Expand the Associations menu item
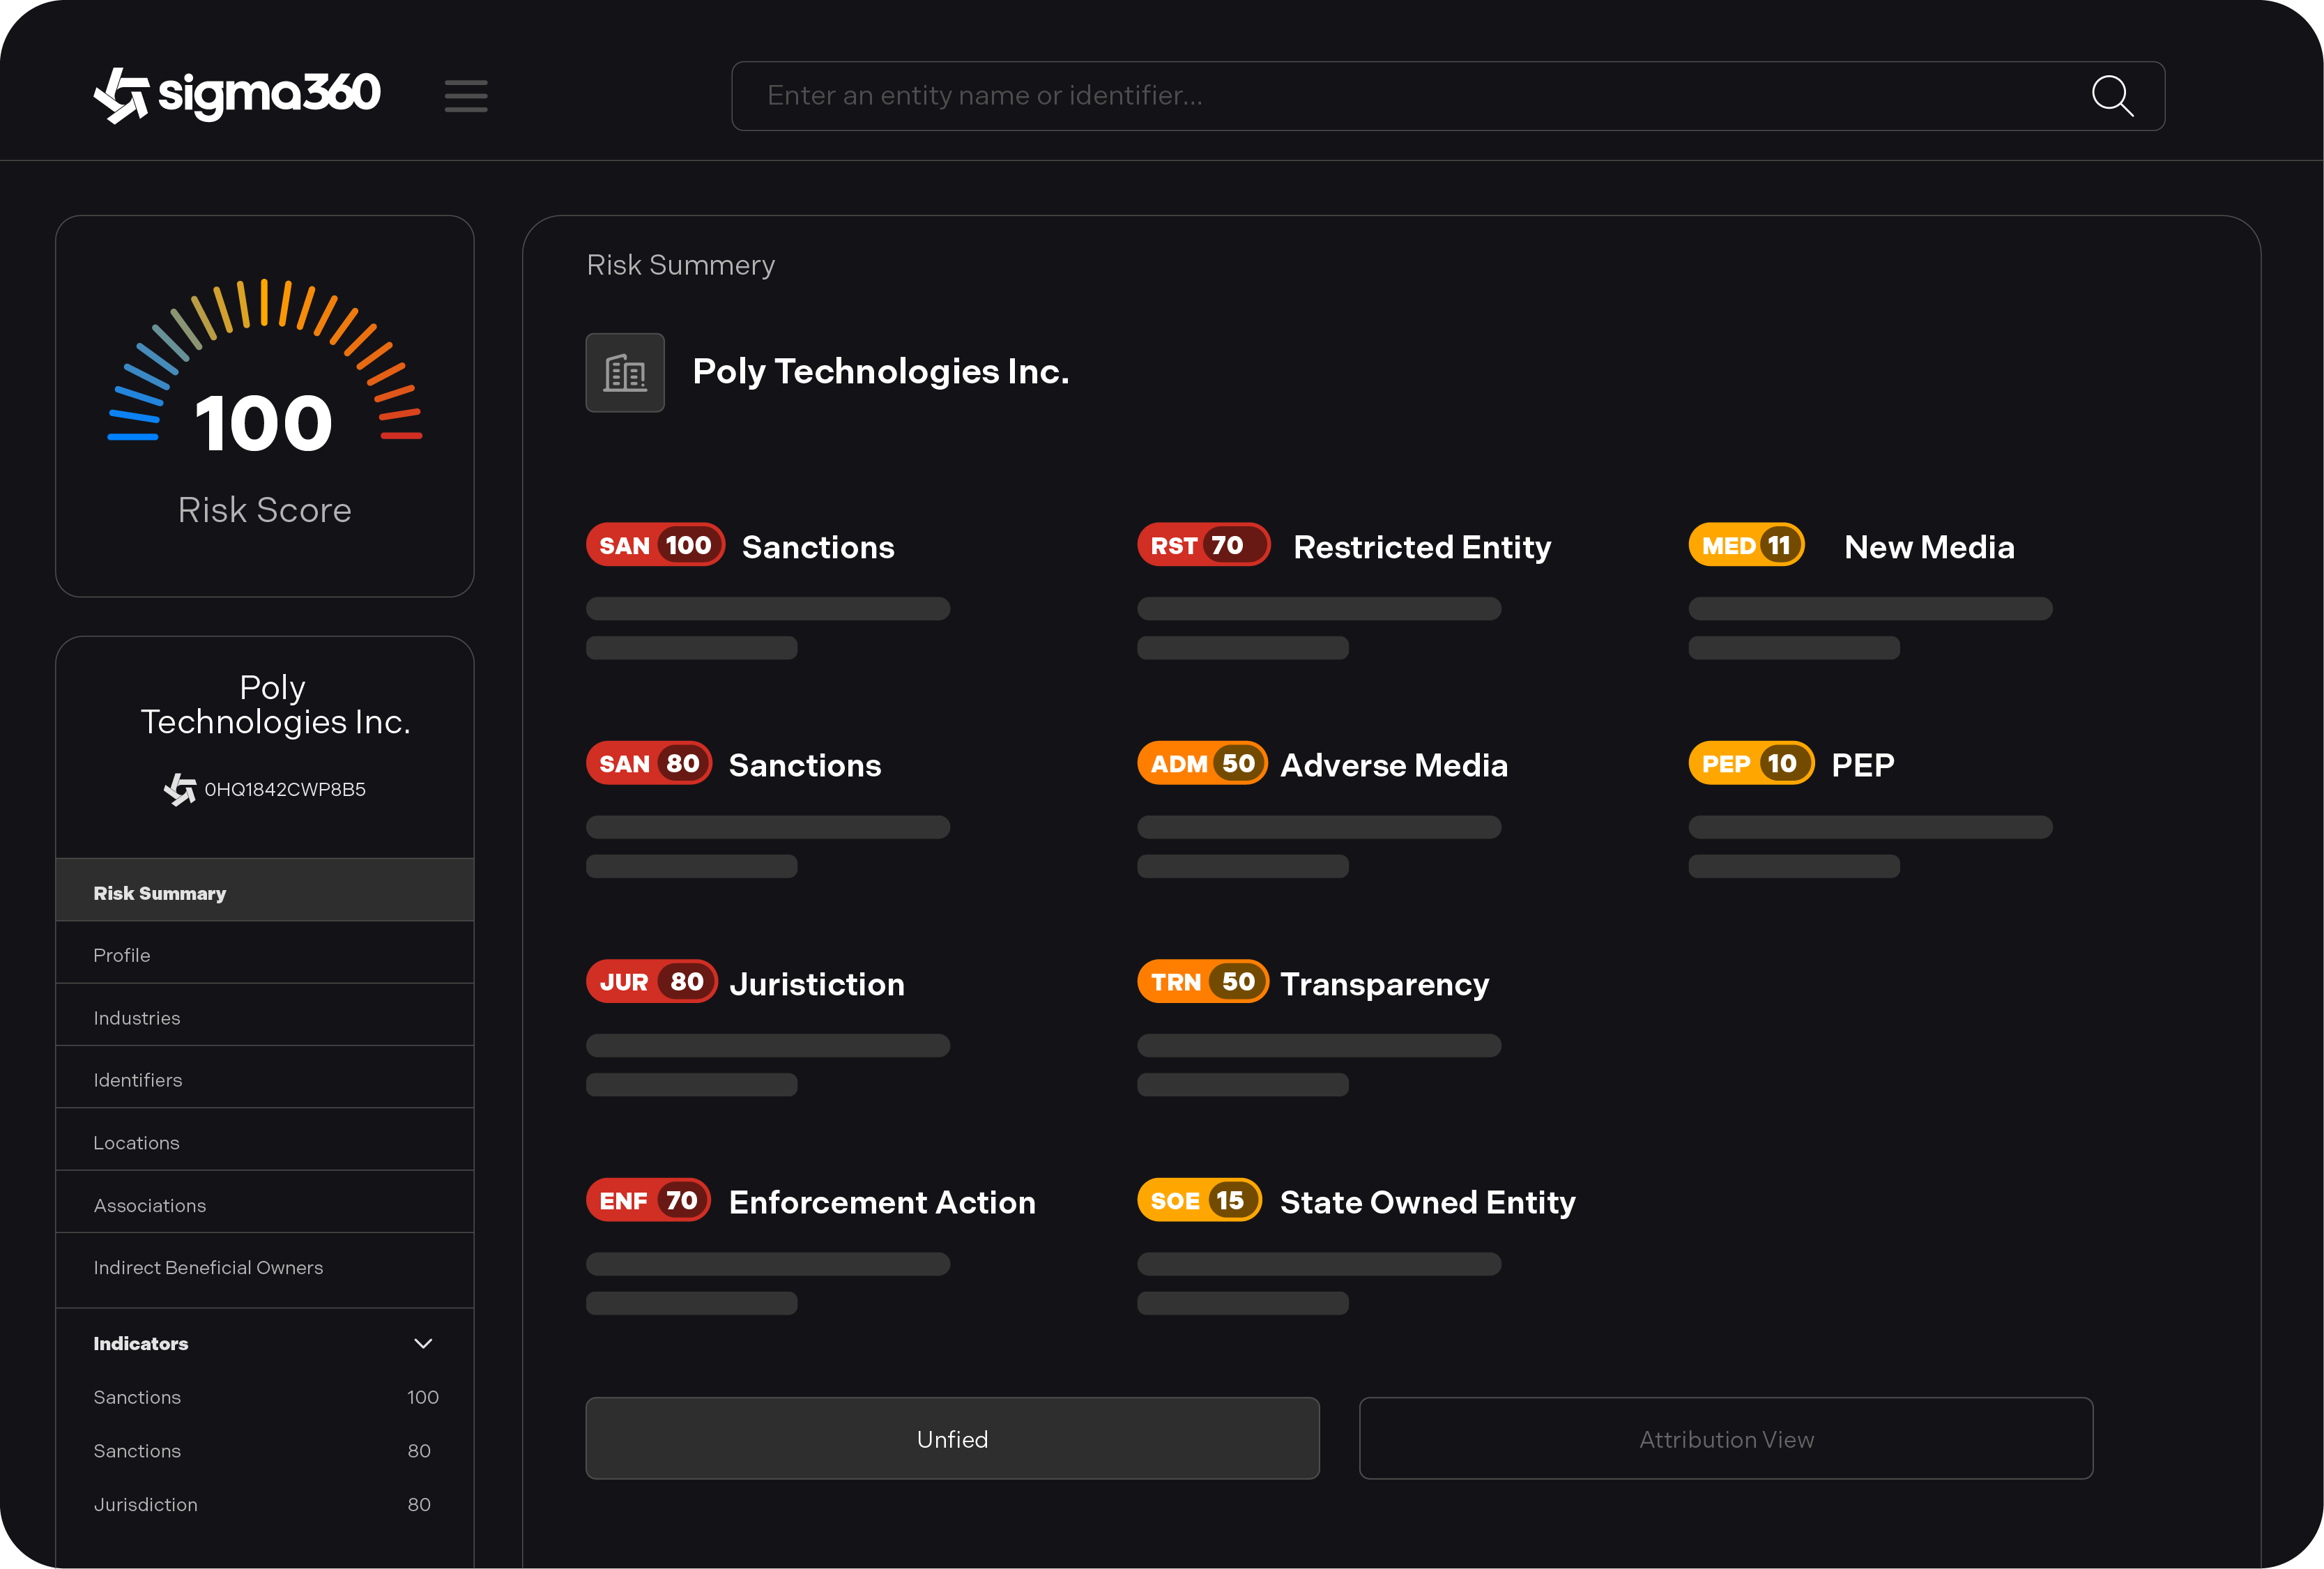2324x1569 pixels. 149,1203
